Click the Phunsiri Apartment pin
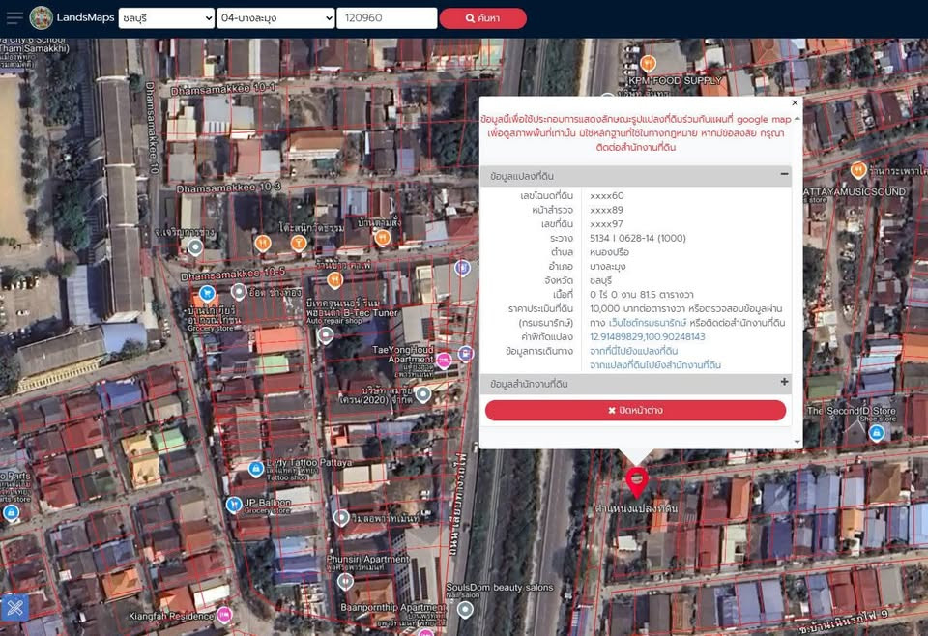This screenshot has height=636, width=928. tap(346, 582)
